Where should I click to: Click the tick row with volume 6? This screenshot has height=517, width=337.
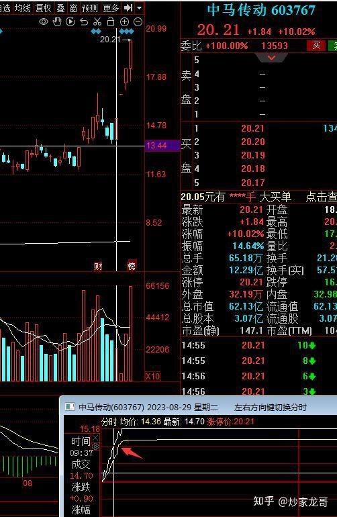(x=259, y=376)
